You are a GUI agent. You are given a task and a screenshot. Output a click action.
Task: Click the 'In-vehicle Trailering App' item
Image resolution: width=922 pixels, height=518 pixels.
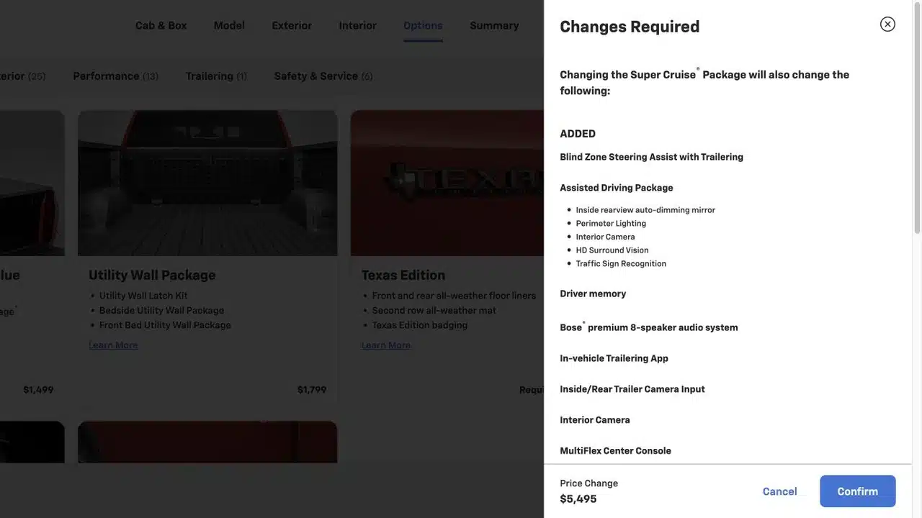point(614,358)
